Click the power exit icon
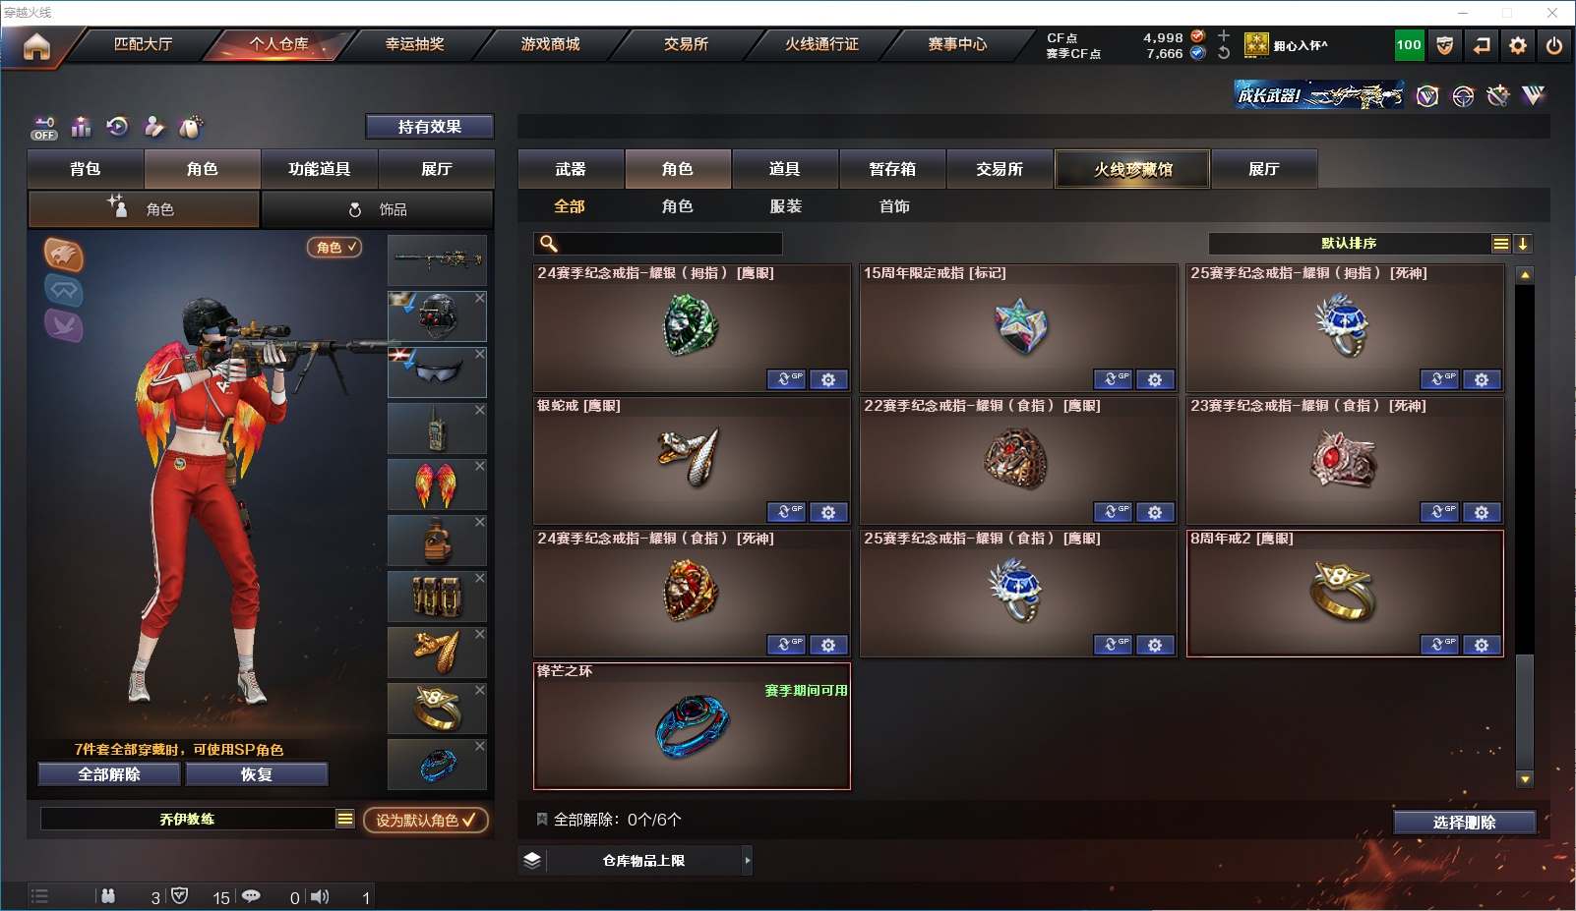 1554,45
